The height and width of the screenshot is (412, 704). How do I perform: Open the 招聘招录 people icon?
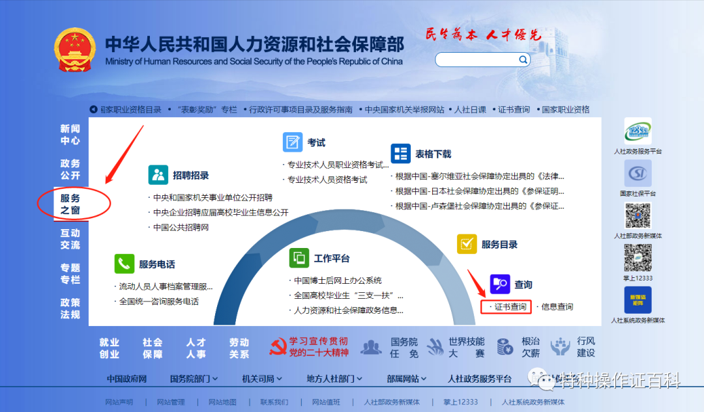[158, 175]
